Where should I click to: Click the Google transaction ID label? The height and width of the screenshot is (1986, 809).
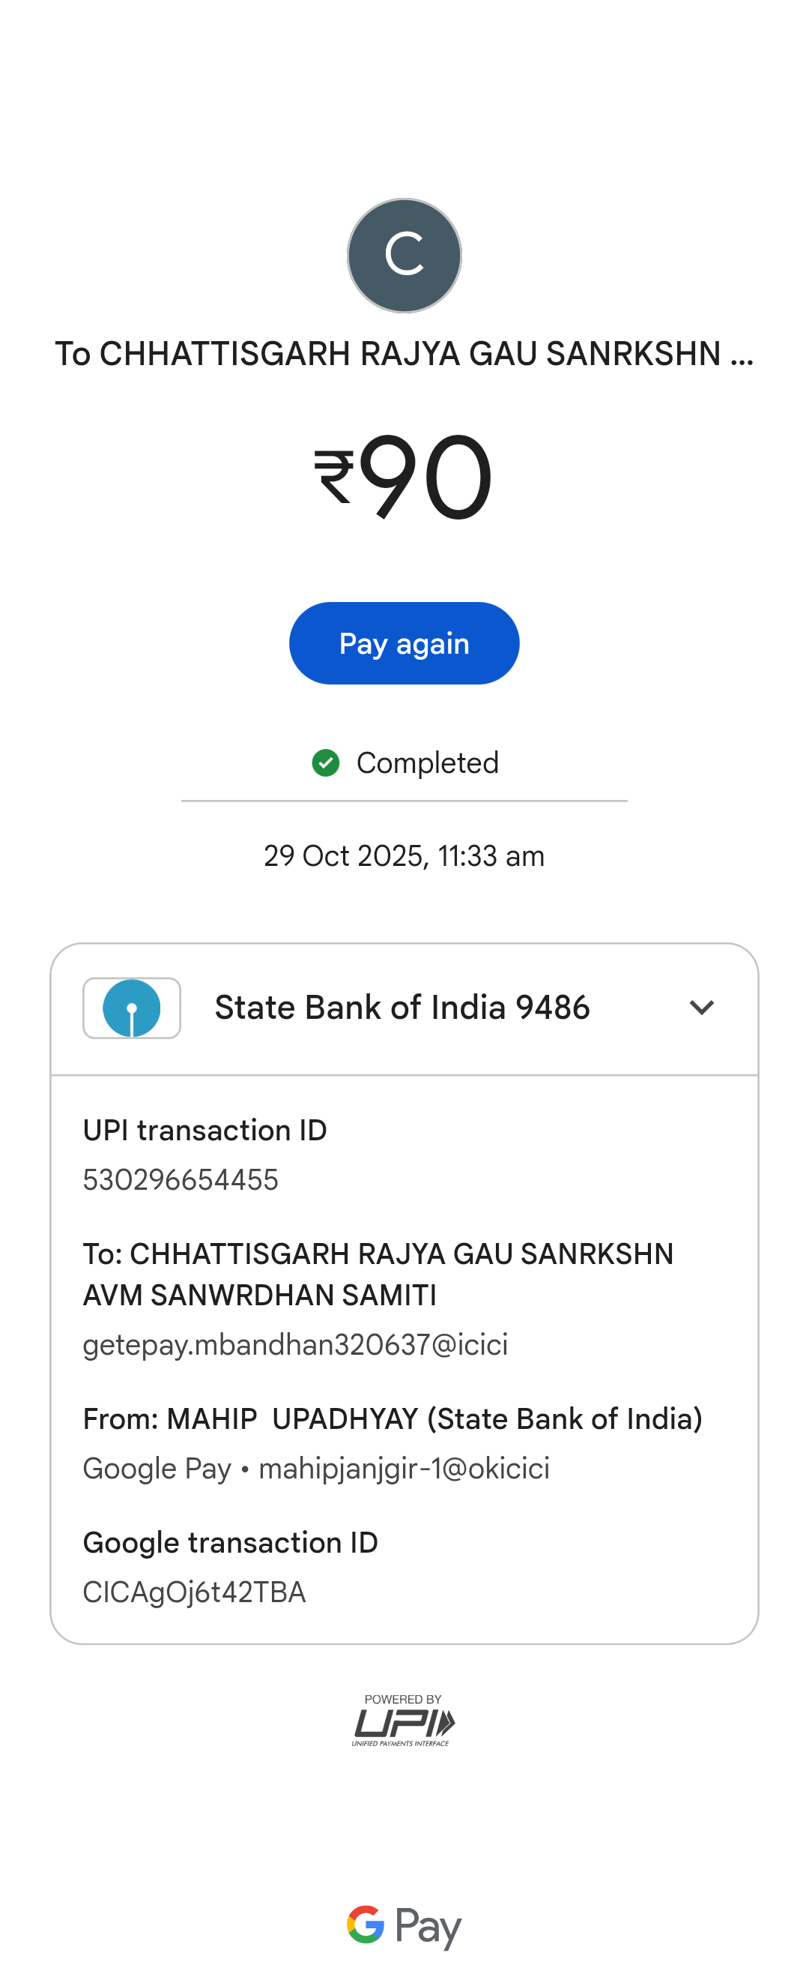click(x=231, y=1543)
